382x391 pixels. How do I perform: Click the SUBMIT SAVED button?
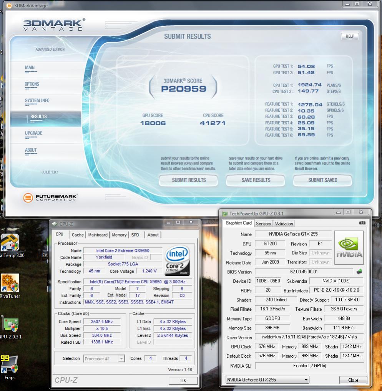tap(322, 180)
